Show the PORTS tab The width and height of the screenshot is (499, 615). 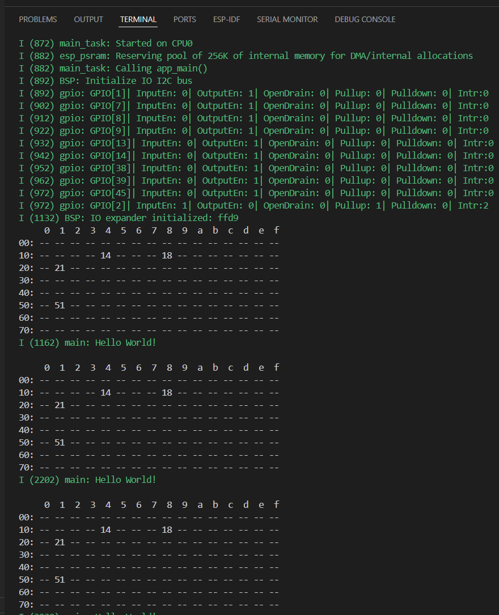pos(185,19)
